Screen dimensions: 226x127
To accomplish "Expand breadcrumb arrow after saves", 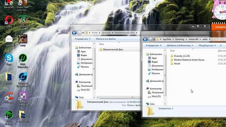I will coord(209,39).
